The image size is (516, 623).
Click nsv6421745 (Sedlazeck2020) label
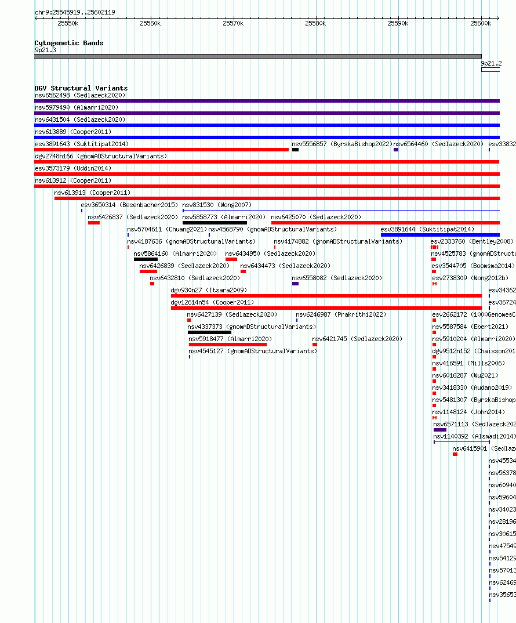357,339
